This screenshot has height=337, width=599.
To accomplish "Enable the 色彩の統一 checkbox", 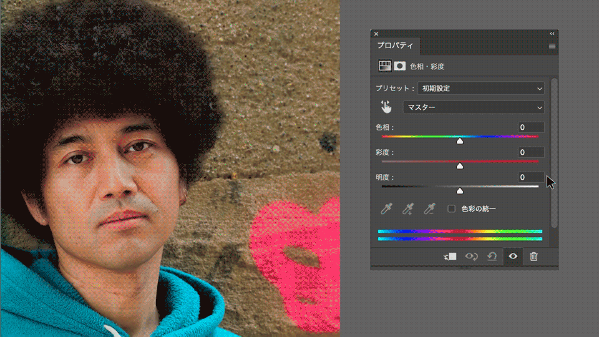I will click(x=451, y=208).
